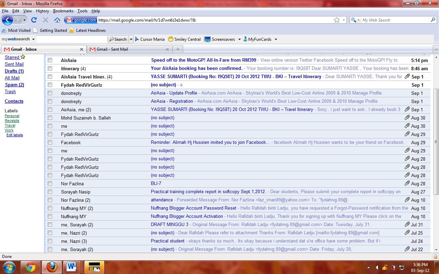Tick checkbox for me, Nazri (3) email
439x274 pixels.
point(50,241)
